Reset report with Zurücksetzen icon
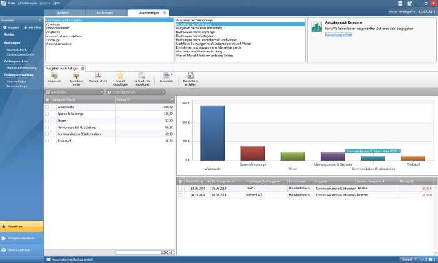Screen dimensions: 438x263 pos(98,76)
